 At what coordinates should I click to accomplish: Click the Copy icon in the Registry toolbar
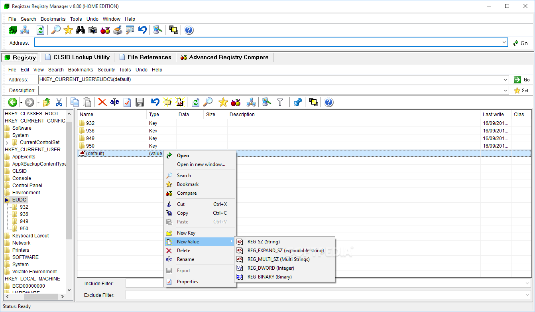pos(75,102)
